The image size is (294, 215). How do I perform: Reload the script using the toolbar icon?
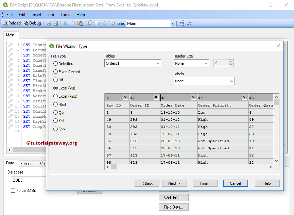[11, 23]
